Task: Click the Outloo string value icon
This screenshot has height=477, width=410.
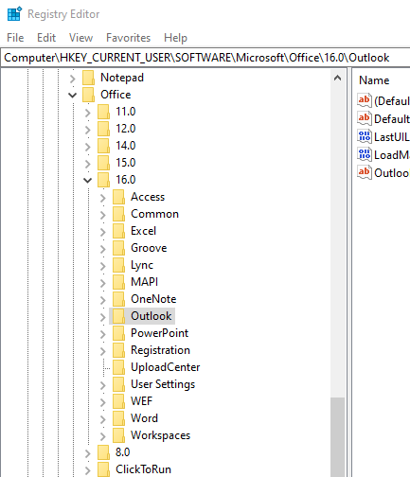Action: pos(365,172)
